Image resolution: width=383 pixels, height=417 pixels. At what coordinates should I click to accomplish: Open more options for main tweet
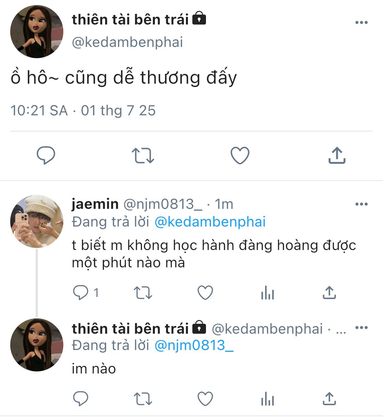coord(361,23)
